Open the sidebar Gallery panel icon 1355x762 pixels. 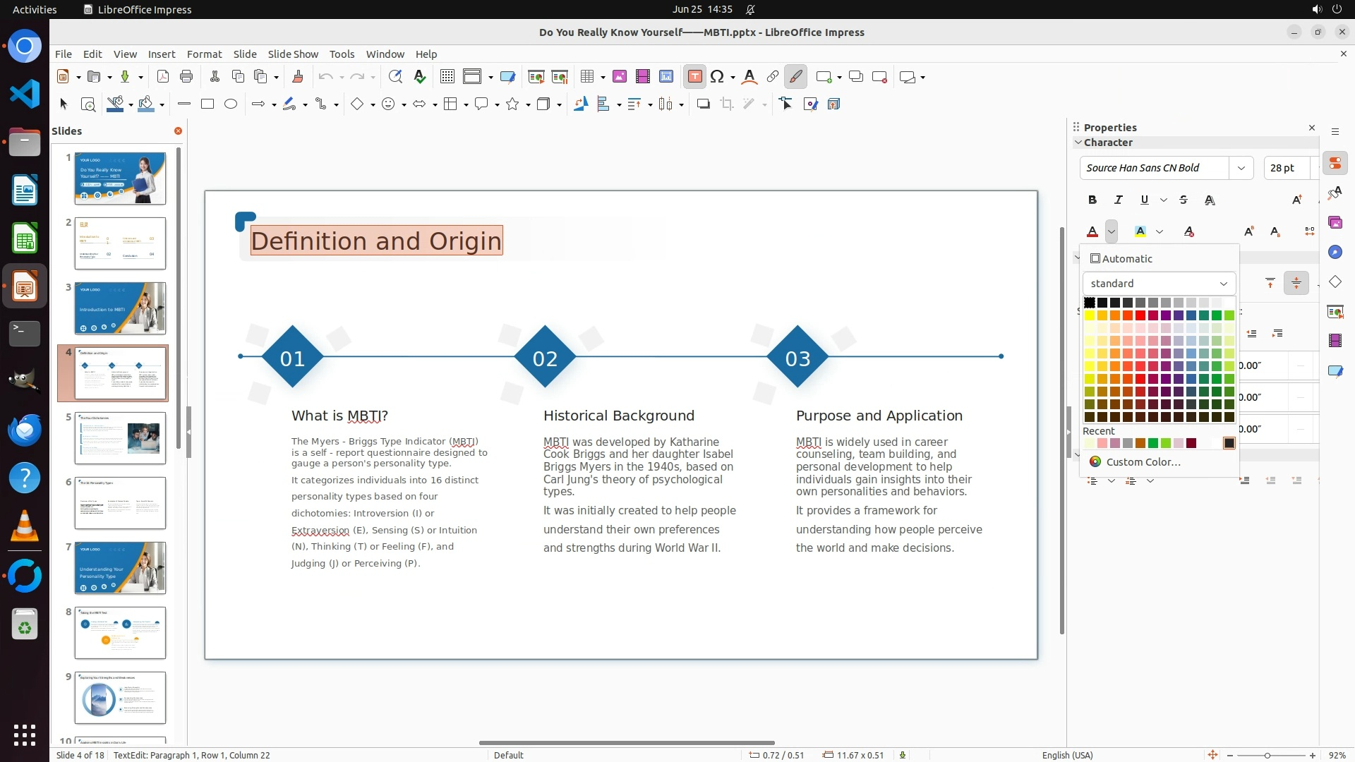click(1335, 223)
